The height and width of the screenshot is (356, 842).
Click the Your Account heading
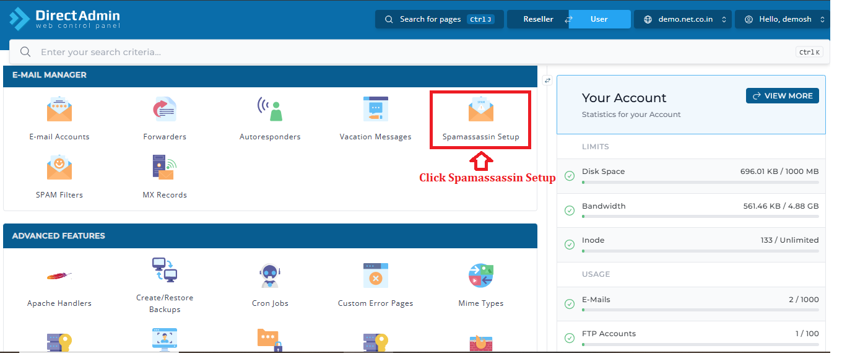point(624,98)
